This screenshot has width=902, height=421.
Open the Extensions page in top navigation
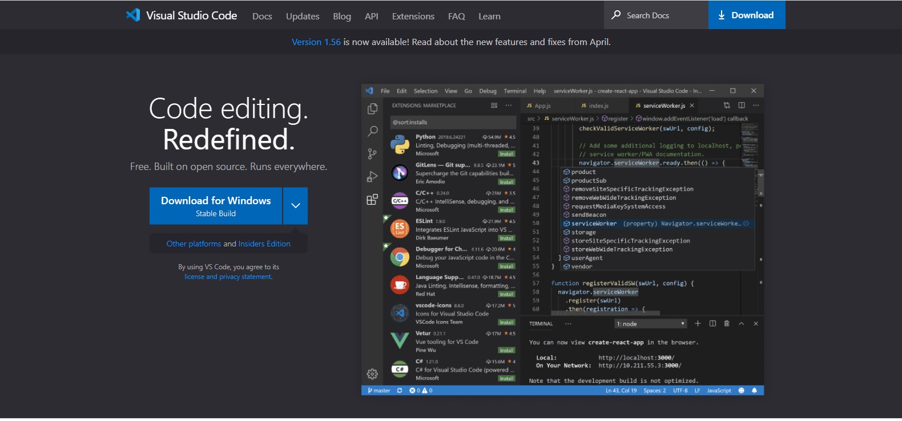click(x=413, y=17)
